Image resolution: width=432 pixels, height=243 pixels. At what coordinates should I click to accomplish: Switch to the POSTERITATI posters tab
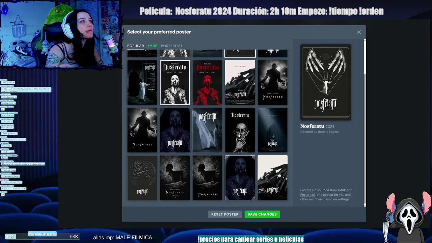[x=172, y=46]
